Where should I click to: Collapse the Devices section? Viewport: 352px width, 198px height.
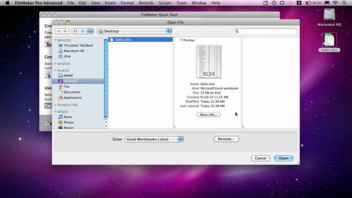pos(55,40)
